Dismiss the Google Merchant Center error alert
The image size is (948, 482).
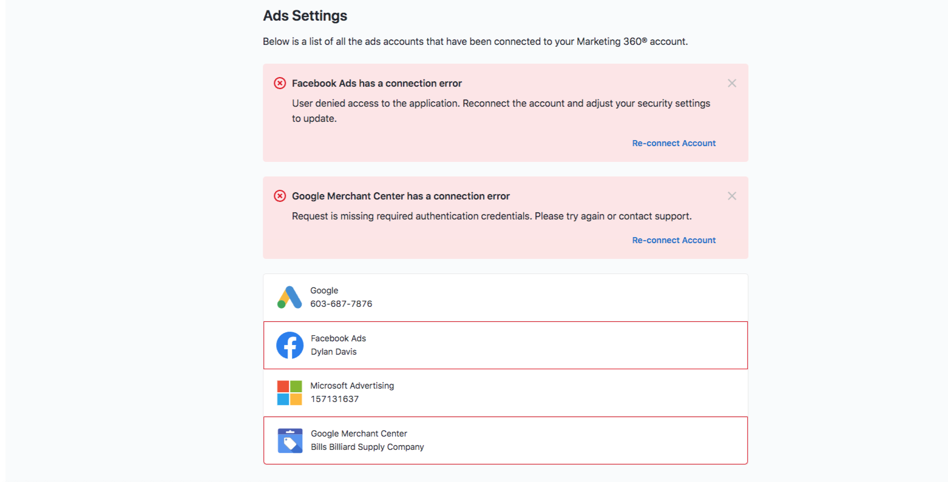(x=732, y=196)
